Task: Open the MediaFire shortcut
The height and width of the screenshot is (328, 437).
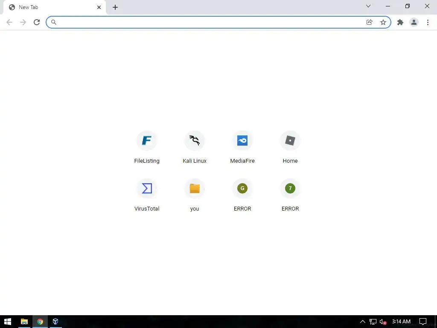Action: 242,147
